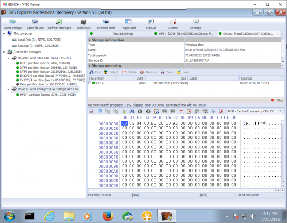287x223 pixels.
Task: Click the right arrow navigation icon in hex viewer
Action: coord(148,111)
